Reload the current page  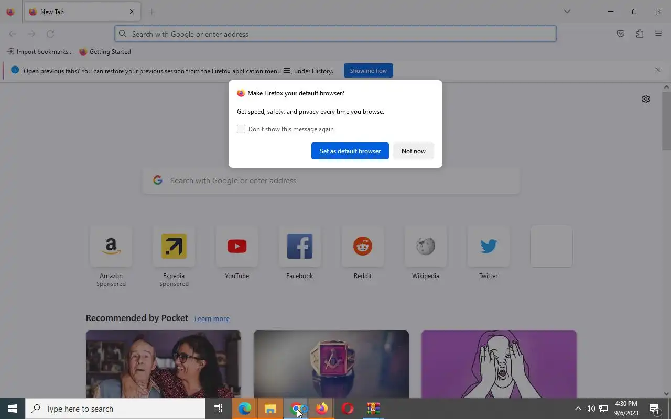(x=50, y=34)
